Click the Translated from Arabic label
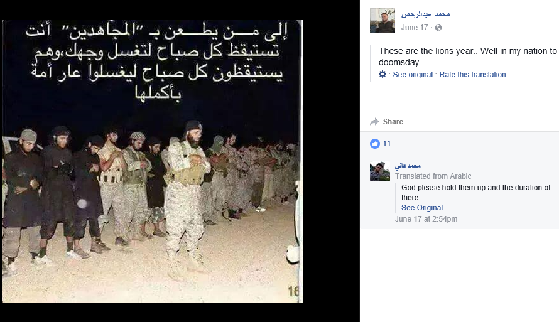This screenshot has height=322, width=559. point(433,176)
